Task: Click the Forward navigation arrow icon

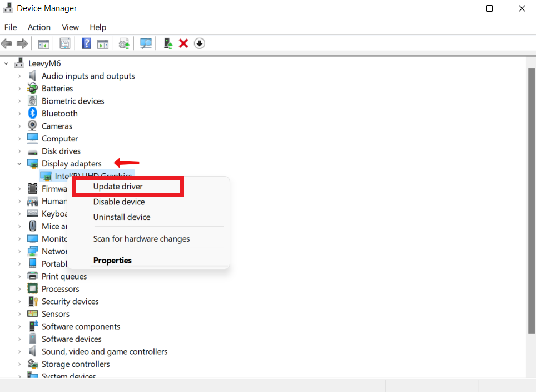Action: pos(21,43)
